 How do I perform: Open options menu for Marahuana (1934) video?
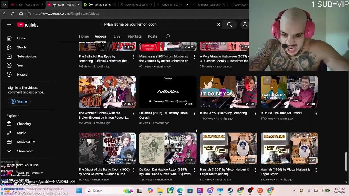coord(194,57)
